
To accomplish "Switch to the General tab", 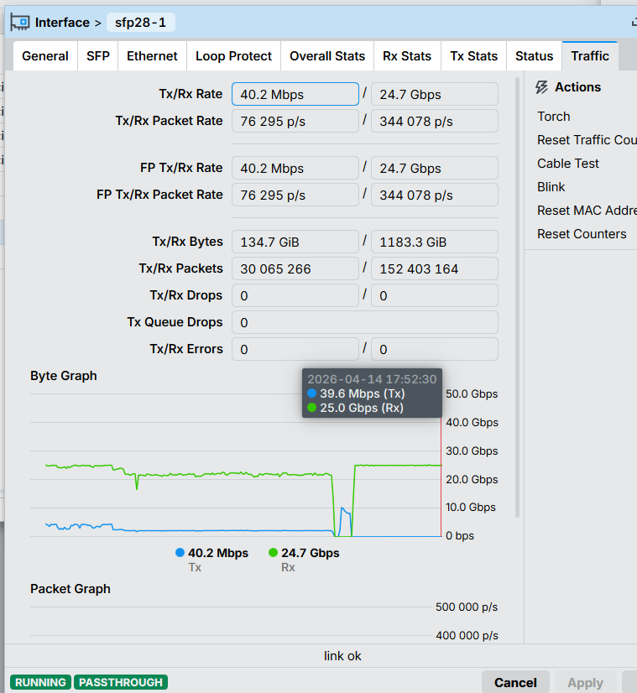I will 45,56.
